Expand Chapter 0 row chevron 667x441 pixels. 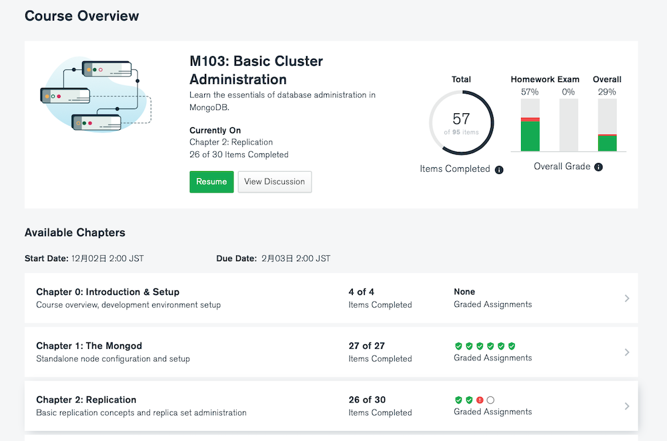[x=627, y=298]
